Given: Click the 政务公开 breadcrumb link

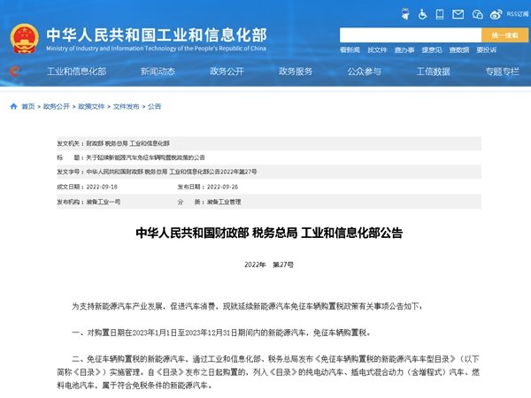Looking at the screenshot, I should [x=57, y=107].
